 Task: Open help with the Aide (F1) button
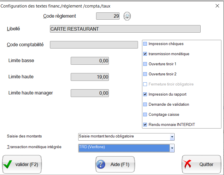point(115,165)
